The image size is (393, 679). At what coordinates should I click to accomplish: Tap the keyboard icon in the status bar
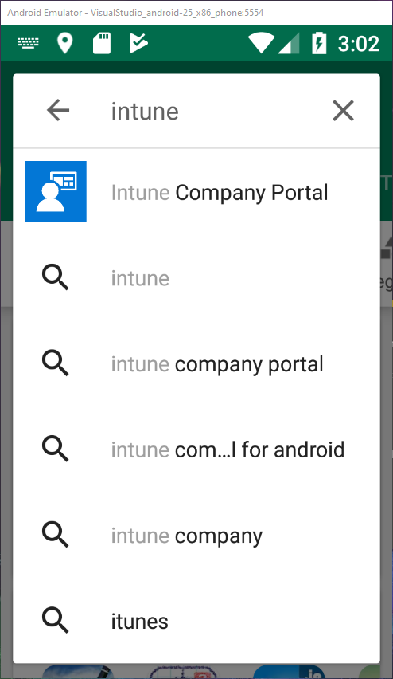(28, 43)
